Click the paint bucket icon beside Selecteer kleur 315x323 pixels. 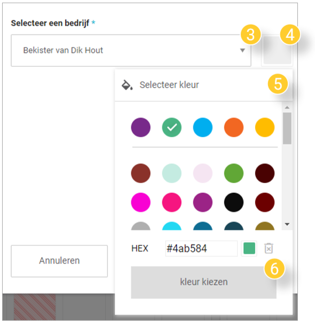127,85
